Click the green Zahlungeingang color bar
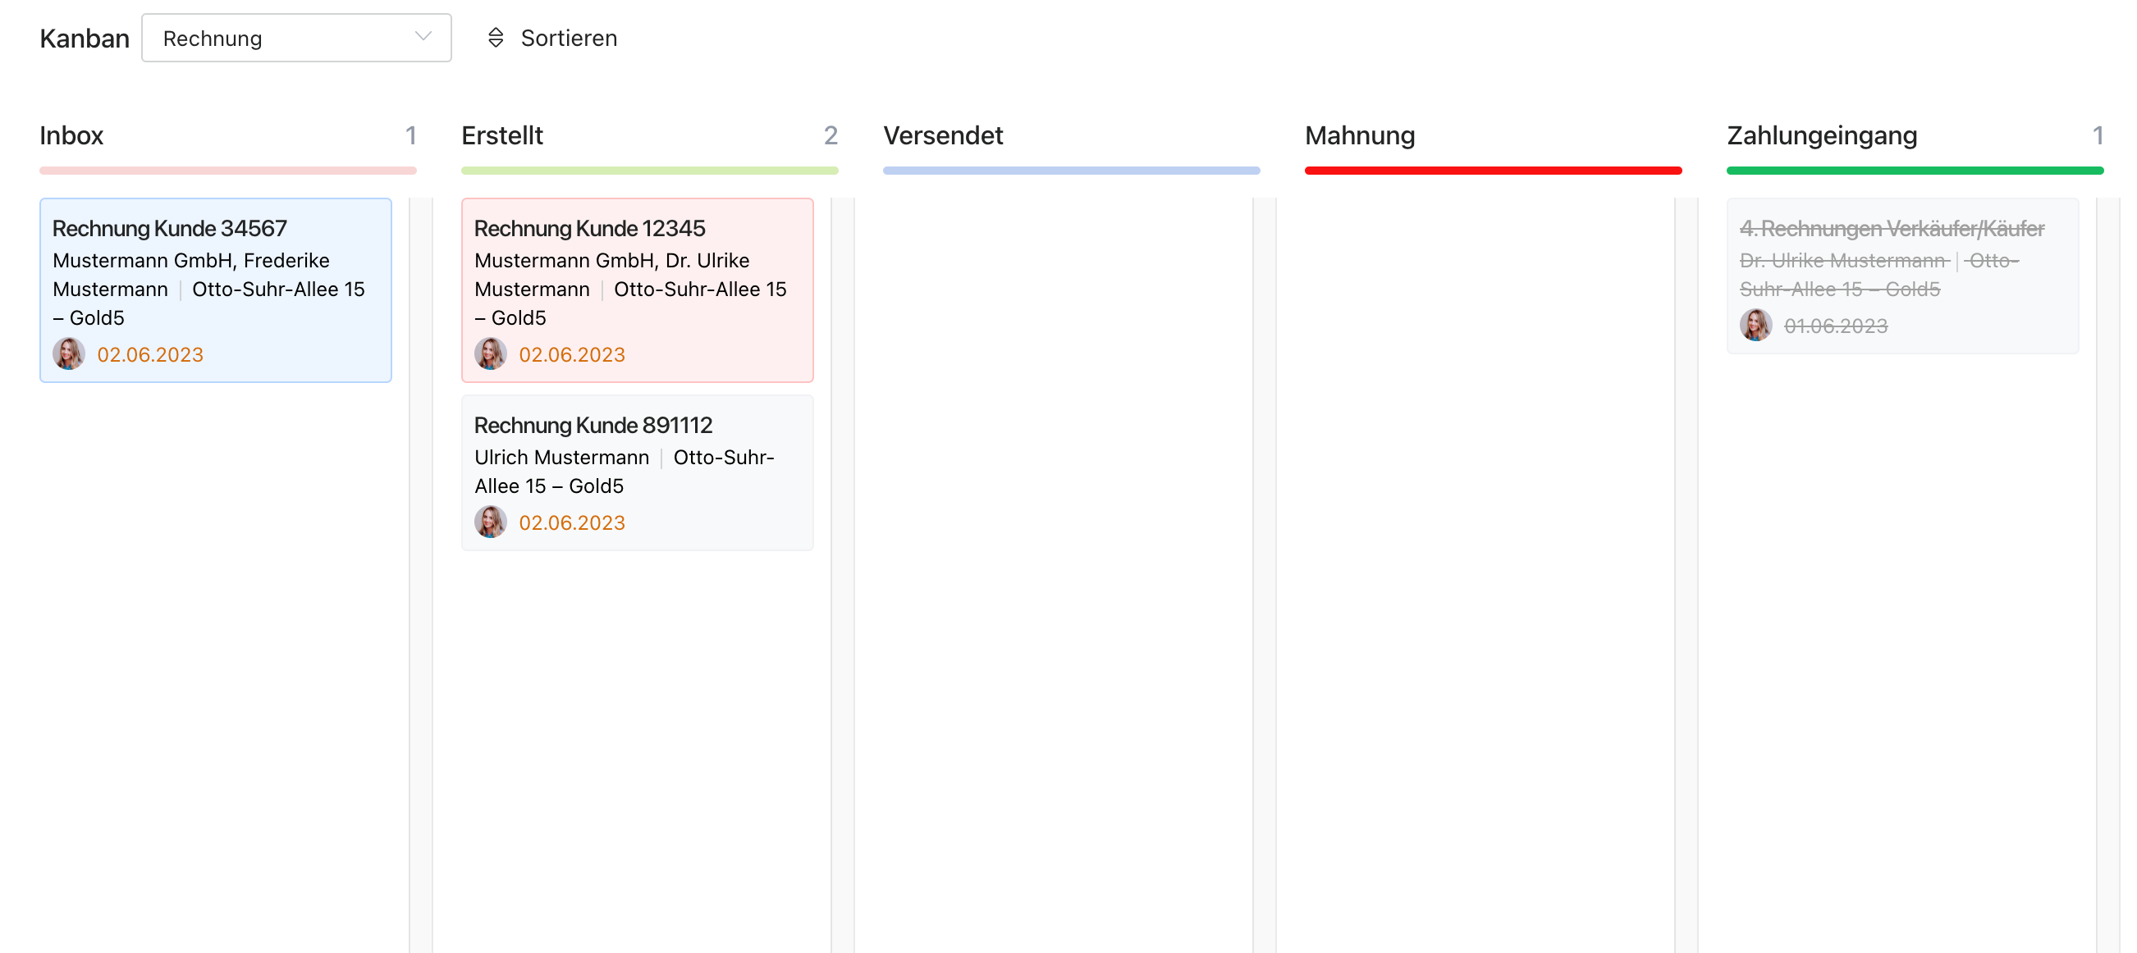2137x953 pixels. (1915, 171)
